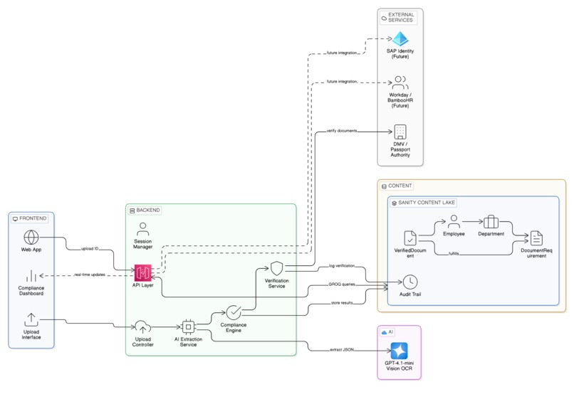
Task: Select the Compliance Engine checkmark icon
Action: tap(234, 313)
